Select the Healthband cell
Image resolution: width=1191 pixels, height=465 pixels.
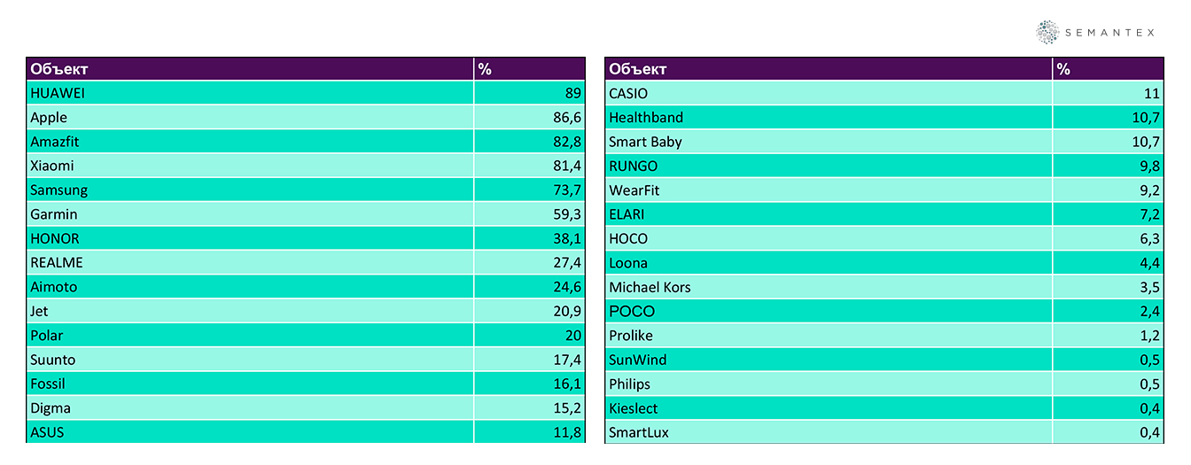(x=646, y=118)
